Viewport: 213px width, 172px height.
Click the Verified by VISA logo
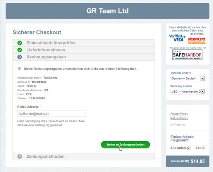(x=177, y=38)
